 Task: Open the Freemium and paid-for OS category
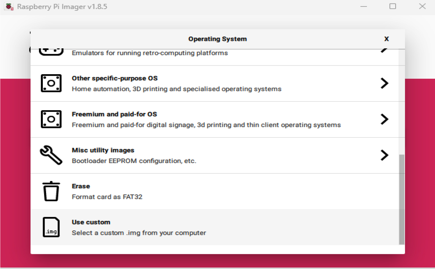point(215,119)
